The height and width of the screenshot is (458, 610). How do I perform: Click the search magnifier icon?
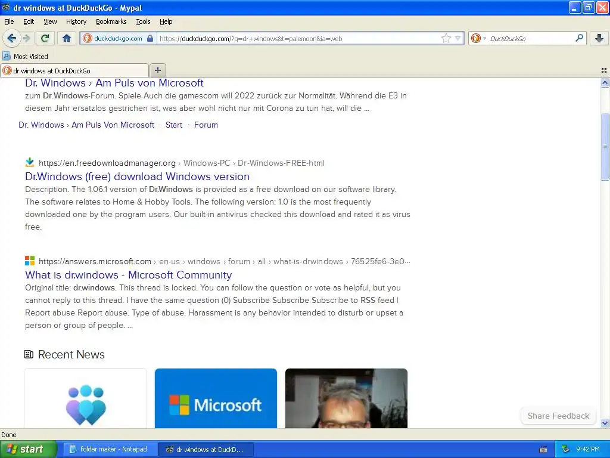[x=579, y=38]
